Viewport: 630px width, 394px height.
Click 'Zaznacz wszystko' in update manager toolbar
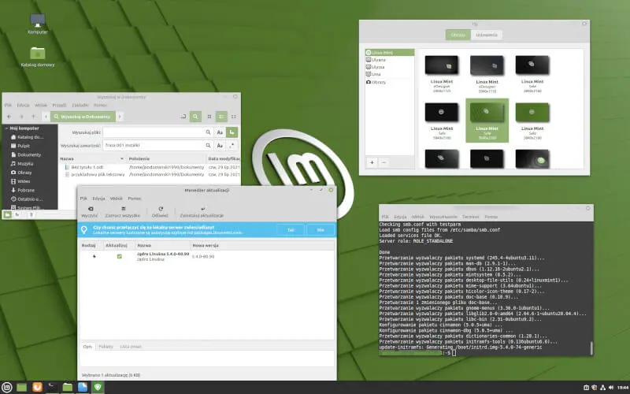tap(123, 212)
